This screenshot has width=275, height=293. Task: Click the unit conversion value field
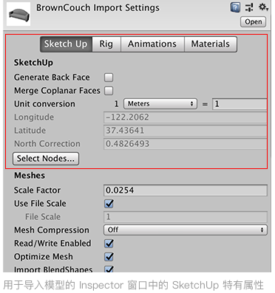click(240, 104)
